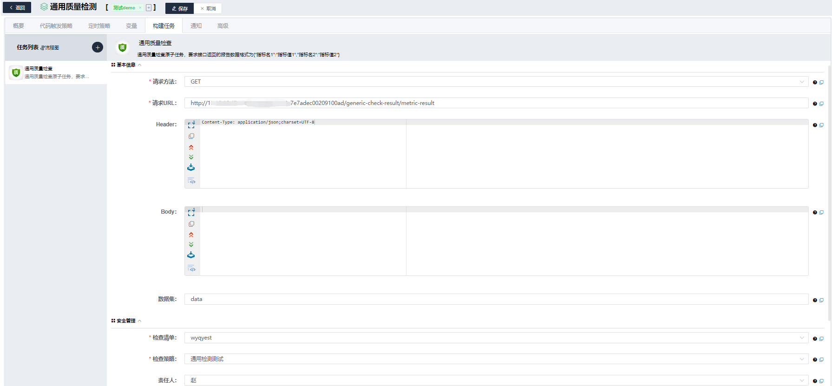The width and height of the screenshot is (832, 386).
Task: Click the code format icon in the Header editor
Action: coord(191,181)
